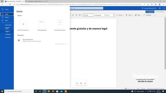Adjust the zoom slider handle
The width and height of the screenshot is (166, 93).
tap(126, 89)
